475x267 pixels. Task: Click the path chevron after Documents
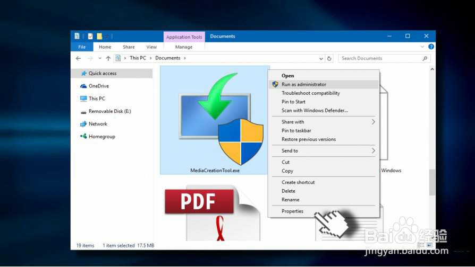[185, 58]
